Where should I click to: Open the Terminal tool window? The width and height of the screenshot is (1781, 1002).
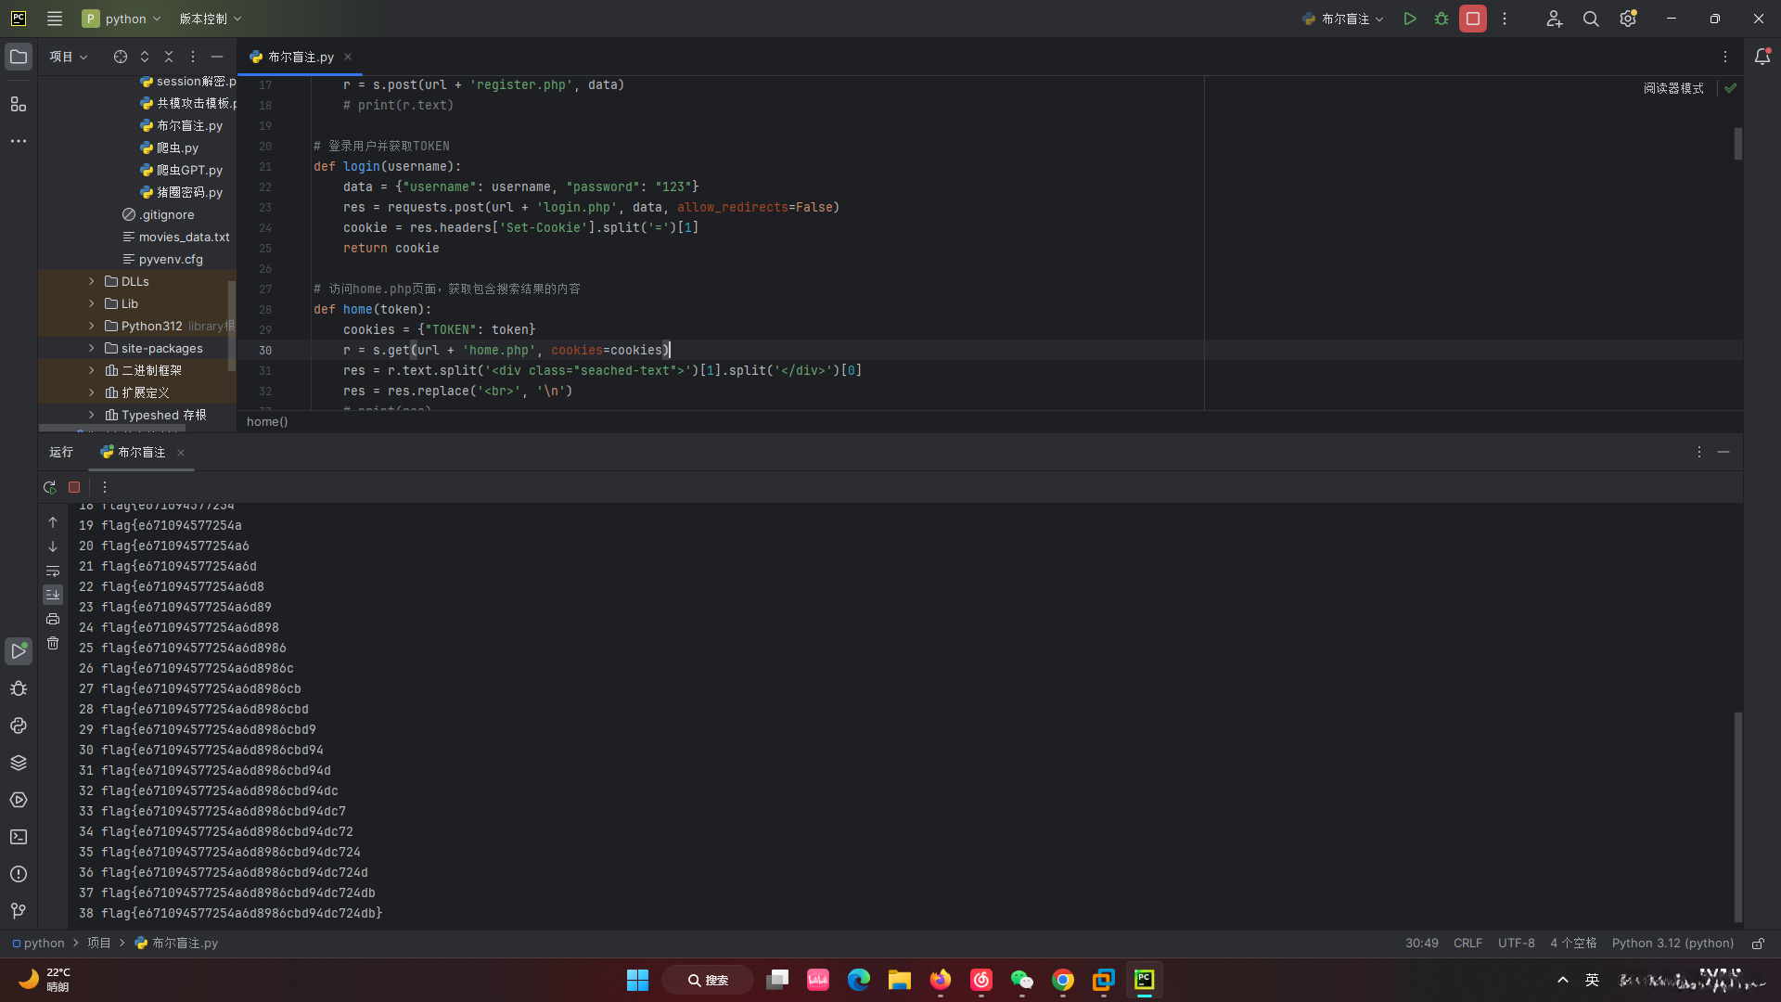[x=19, y=837]
